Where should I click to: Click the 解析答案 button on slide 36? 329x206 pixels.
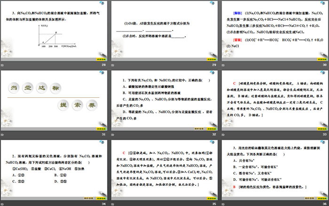click(x=310, y=198)
